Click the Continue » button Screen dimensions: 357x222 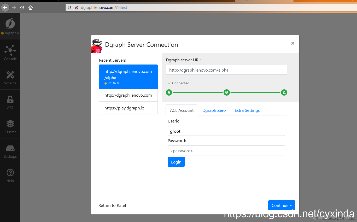point(282,205)
